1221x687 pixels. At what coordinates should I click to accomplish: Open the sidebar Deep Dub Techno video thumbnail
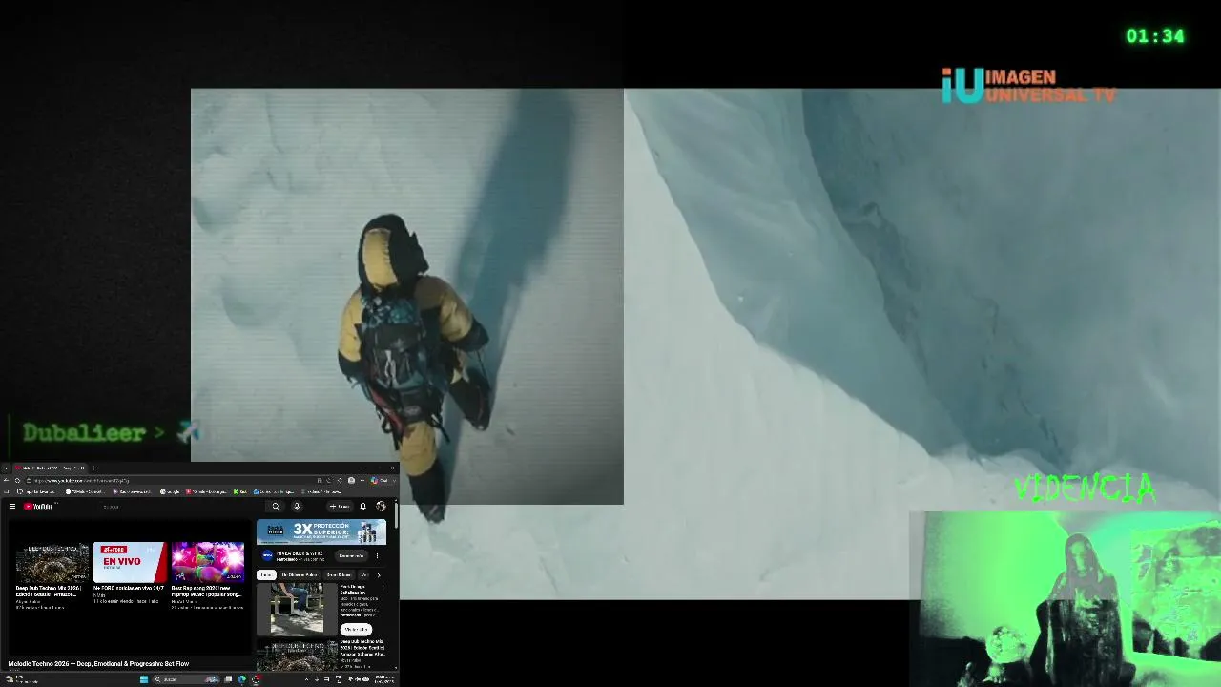click(297, 656)
